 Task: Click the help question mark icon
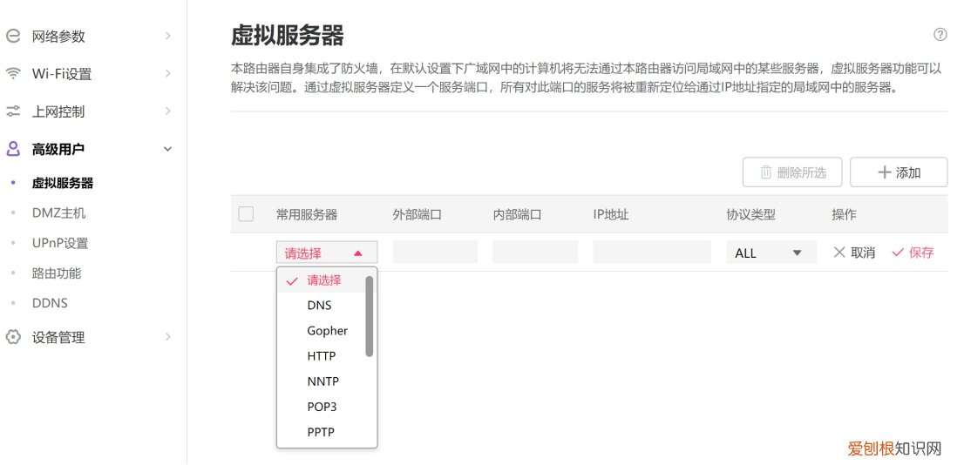tap(940, 35)
